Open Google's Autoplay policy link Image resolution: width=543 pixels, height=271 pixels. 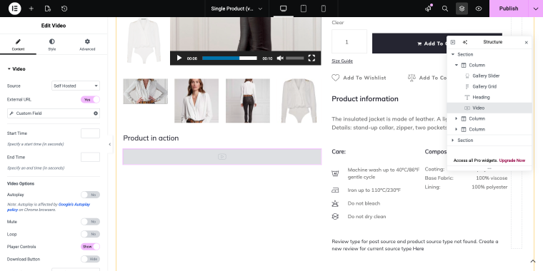coord(49,207)
